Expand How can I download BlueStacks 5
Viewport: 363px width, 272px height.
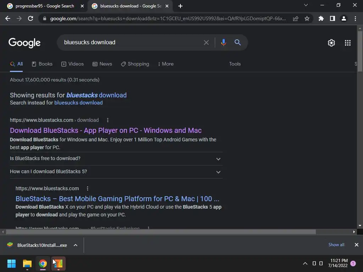116,172
